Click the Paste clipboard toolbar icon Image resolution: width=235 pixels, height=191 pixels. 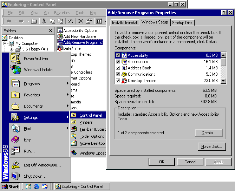(60, 21)
